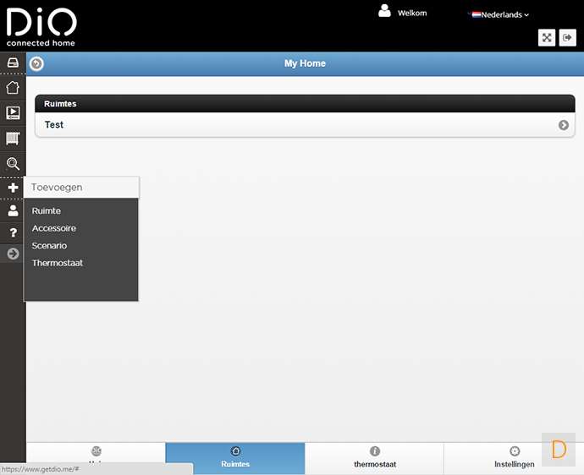
Task: Open the magnifier search icon in sidebar
Action: (x=13, y=164)
